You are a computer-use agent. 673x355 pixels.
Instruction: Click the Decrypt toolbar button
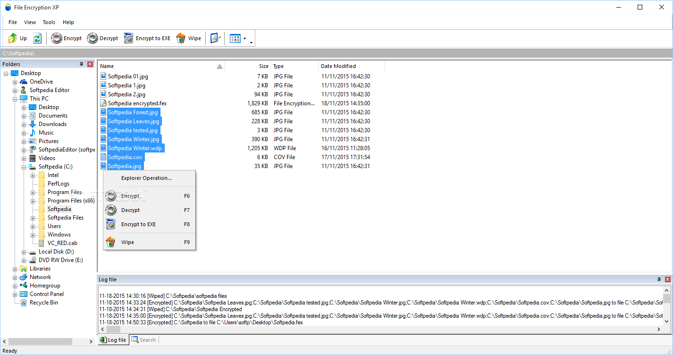[x=102, y=38]
